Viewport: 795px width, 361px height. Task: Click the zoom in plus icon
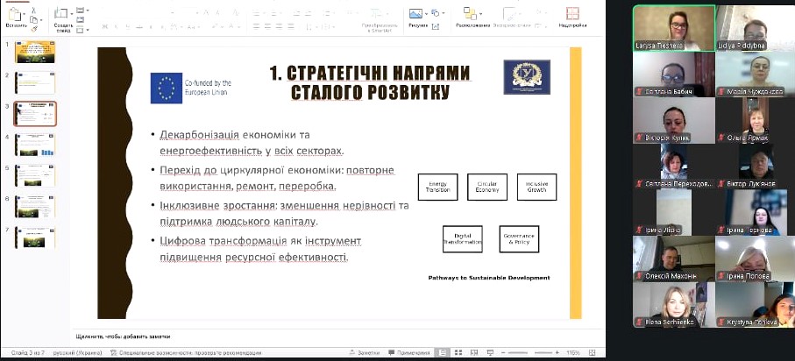[x=557, y=353]
